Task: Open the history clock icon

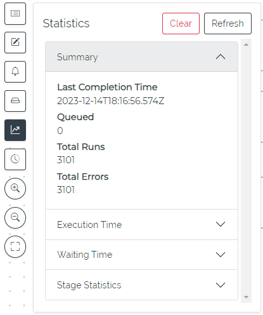Action: point(15,159)
